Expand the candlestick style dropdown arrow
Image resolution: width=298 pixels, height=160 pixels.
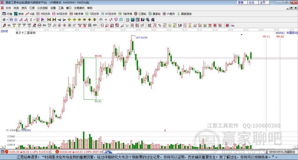pos(34,20)
